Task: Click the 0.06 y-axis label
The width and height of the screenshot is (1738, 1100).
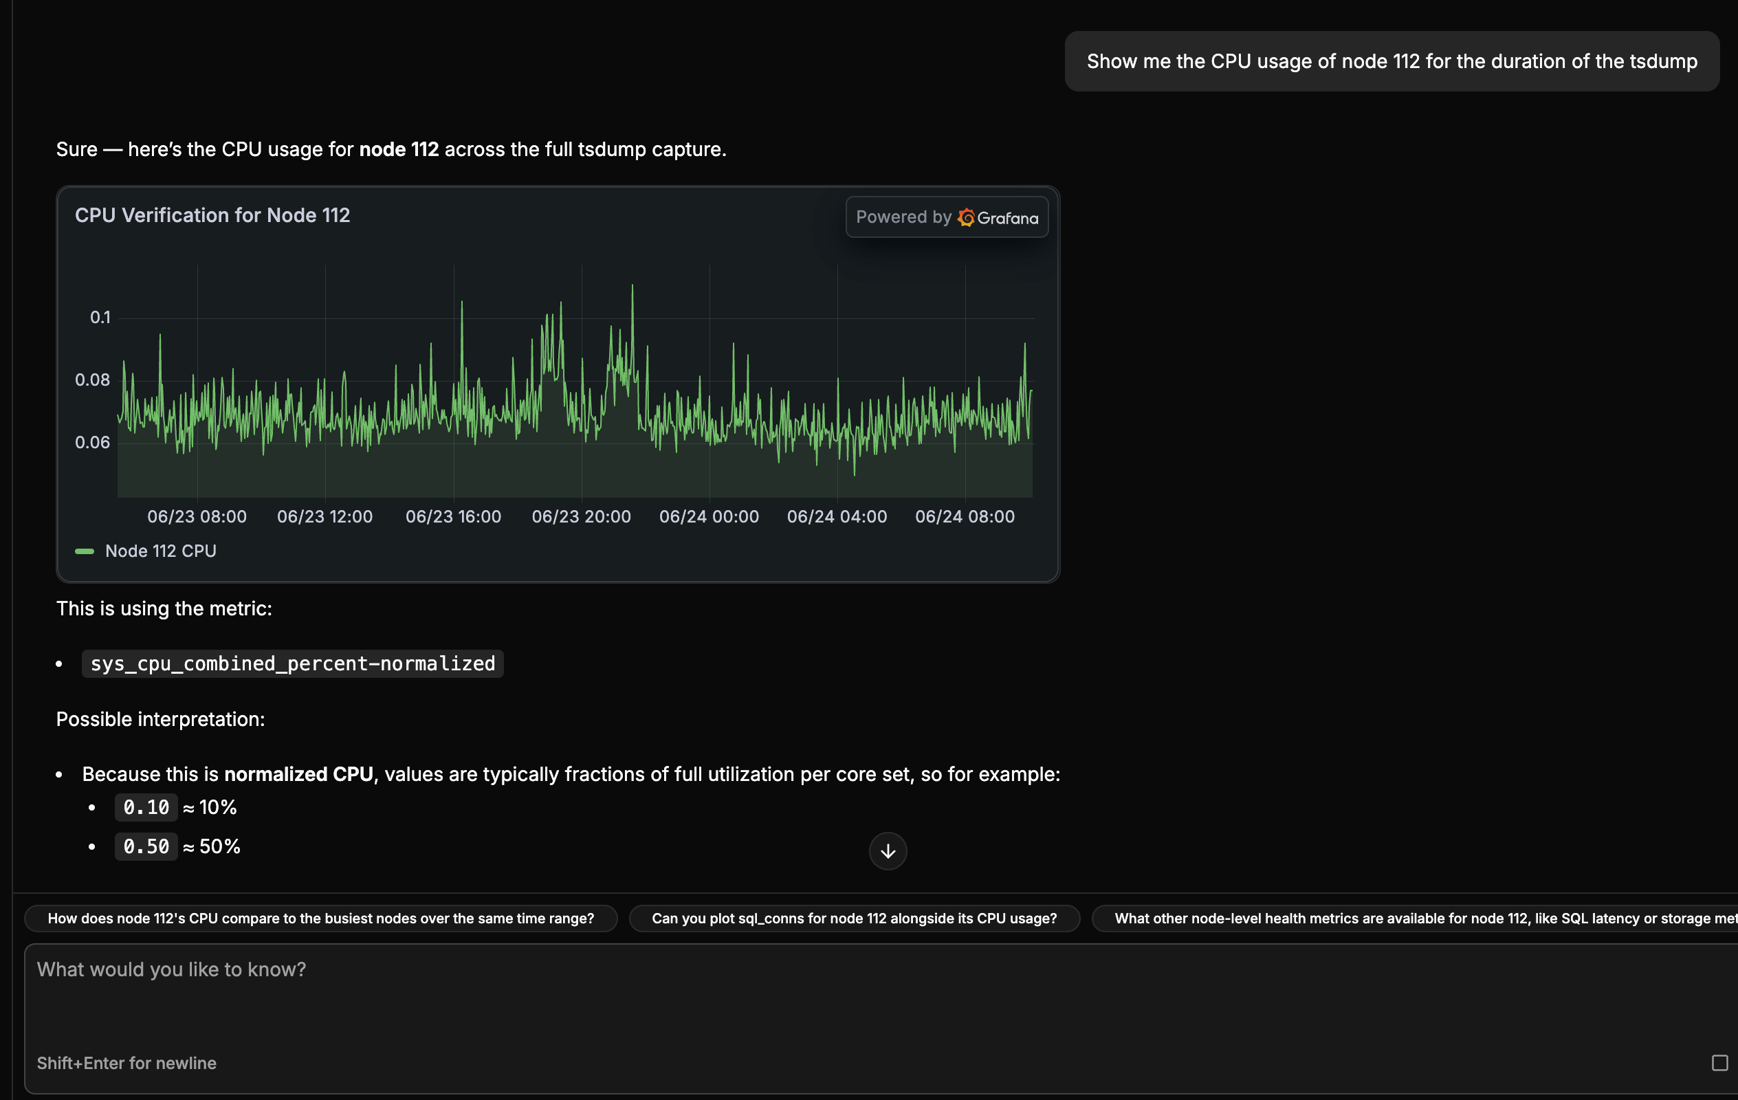Action: [92, 443]
